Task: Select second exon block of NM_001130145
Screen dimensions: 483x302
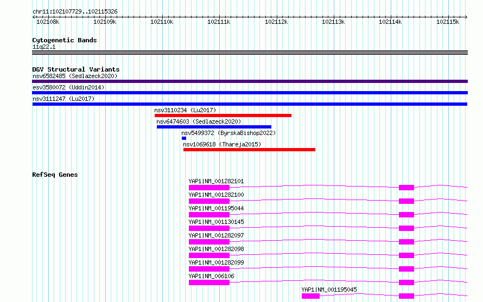Action: pyautogui.click(x=406, y=228)
